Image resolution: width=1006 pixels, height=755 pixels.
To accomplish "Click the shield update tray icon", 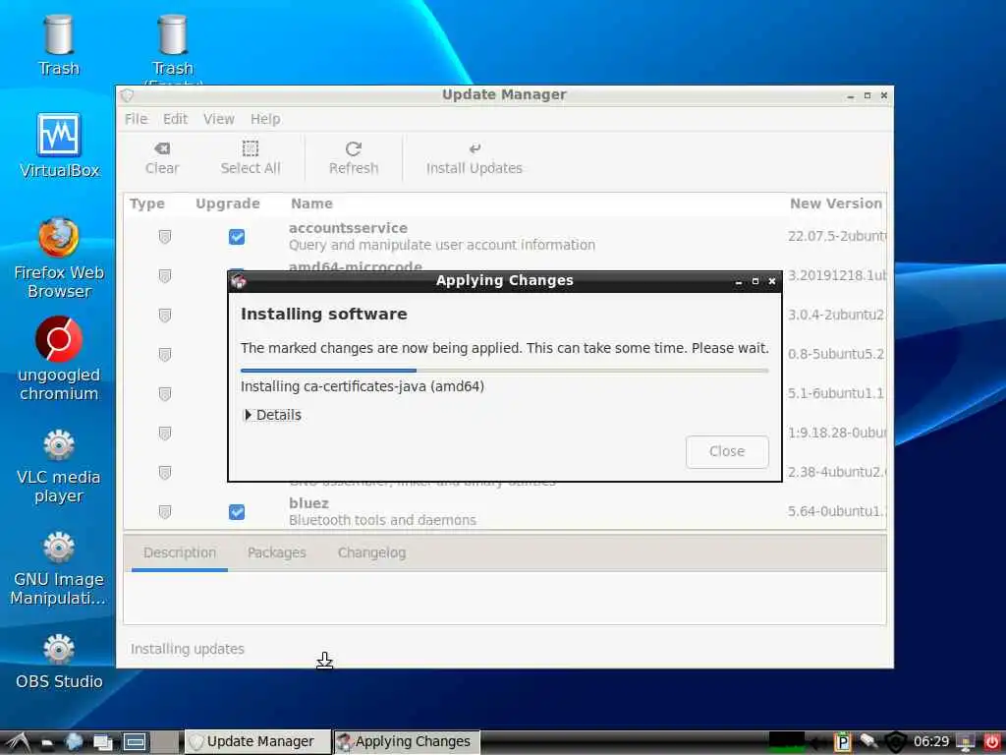I will tap(895, 742).
